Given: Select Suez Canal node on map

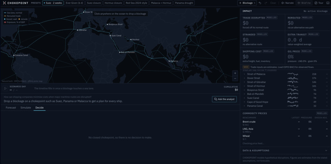Looking at the screenshot, I should coord(110,35).
